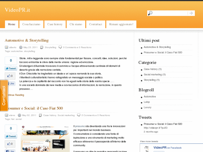The height and width of the screenshot is (152, 203).
Task: Click the VideoPR Facebook page icon
Action: click(146, 149)
